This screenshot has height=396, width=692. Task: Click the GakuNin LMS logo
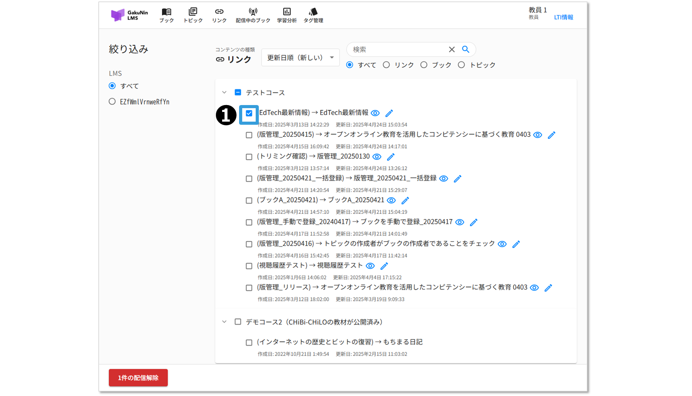coord(129,15)
